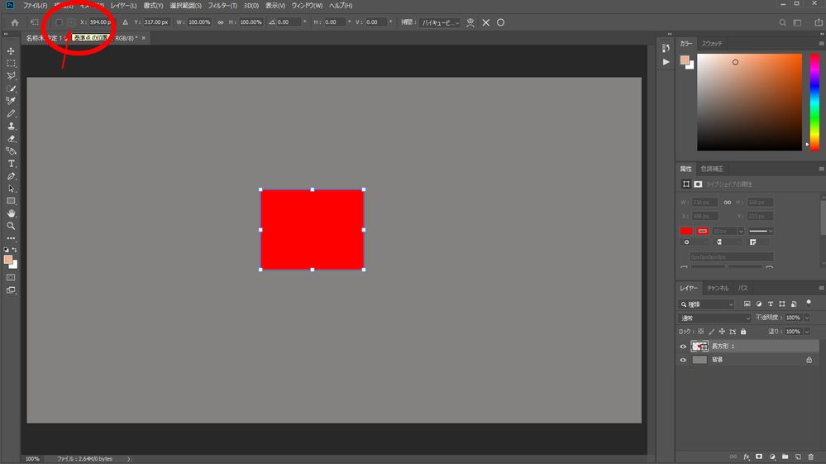Select the Quick Selection tool
The height and width of the screenshot is (464, 826).
(x=11, y=88)
